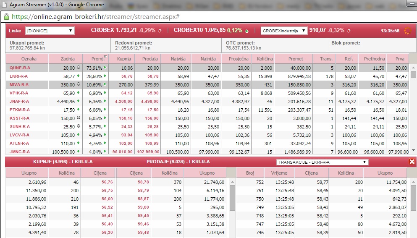Click the grey circle indicator in the QUNE-R-A row

[x=79, y=68]
